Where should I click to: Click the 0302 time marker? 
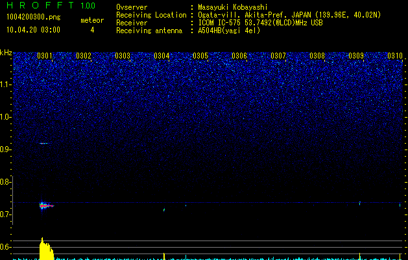(x=84, y=56)
